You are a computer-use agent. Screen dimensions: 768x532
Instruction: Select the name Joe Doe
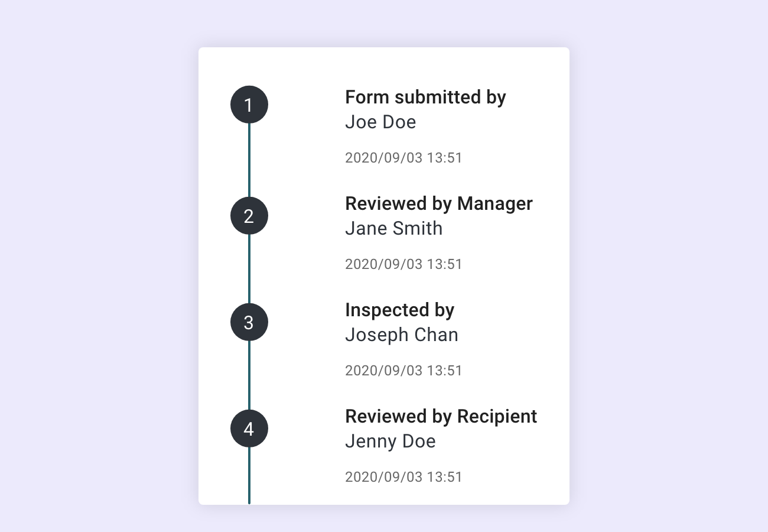(x=380, y=122)
